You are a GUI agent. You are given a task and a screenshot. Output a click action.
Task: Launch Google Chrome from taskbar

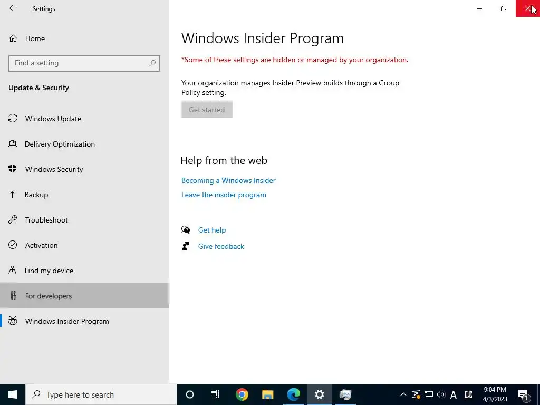[x=242, y=394]
